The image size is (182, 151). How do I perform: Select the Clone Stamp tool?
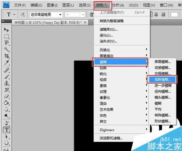(x=6, y=83)
